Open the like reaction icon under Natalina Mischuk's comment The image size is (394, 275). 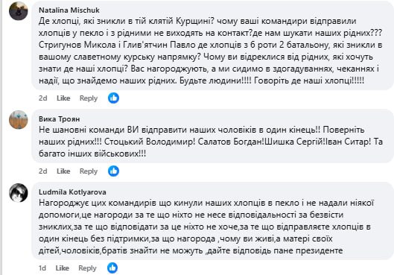click(x=113, y=98)
